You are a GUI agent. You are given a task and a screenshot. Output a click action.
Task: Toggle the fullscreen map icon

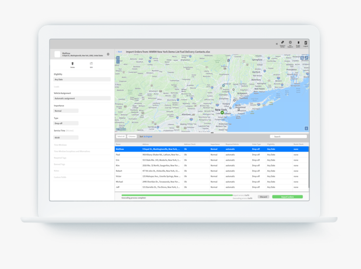tap(306, 58)
